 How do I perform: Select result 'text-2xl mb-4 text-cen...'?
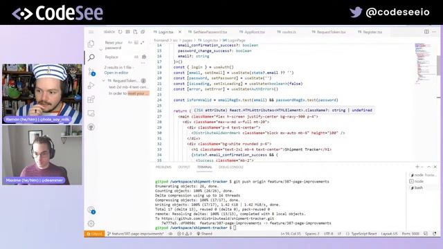[128, 87]
